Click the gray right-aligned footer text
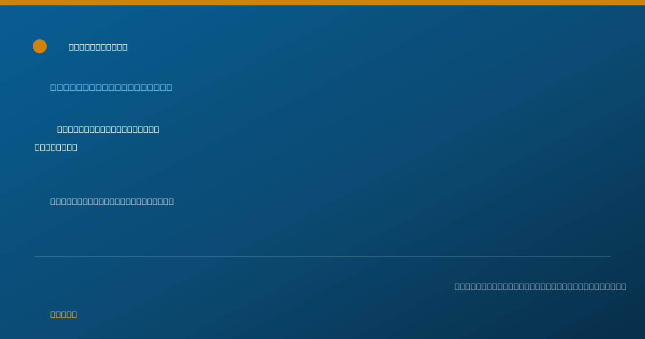Image resolution: width=645 pixels, height=339 pixels. [540, 286]
